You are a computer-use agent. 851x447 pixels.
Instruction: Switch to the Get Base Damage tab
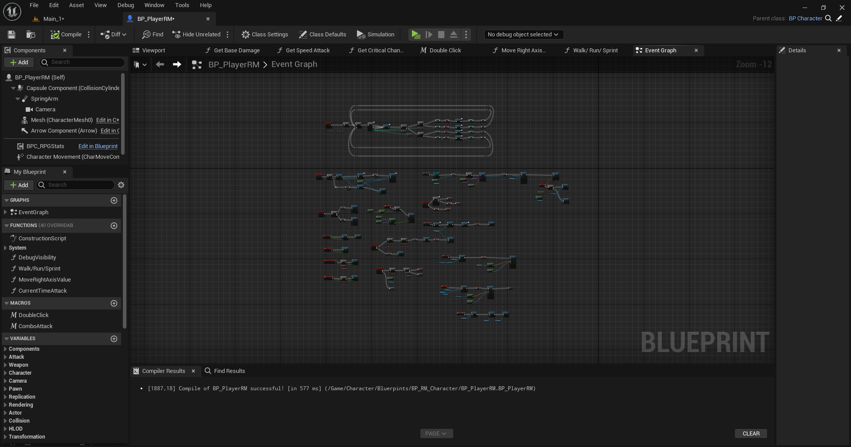pyautogui.click(x=236, y=51)
